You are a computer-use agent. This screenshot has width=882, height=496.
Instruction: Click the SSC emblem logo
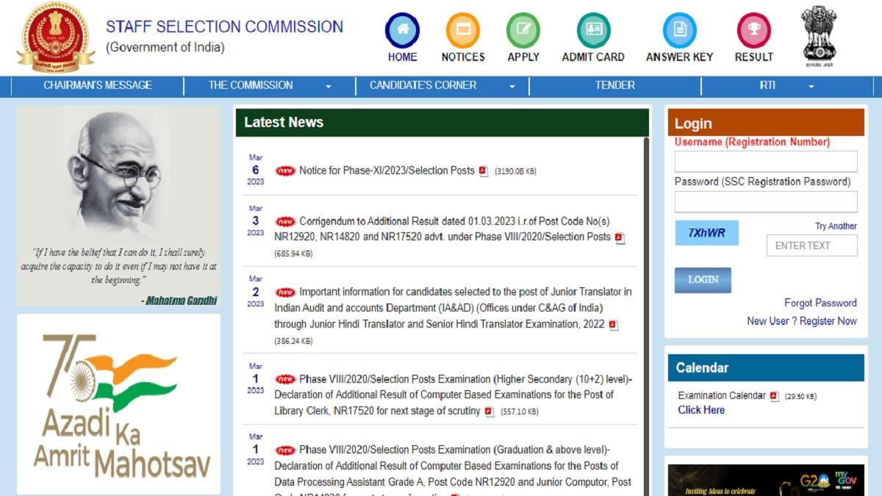coord(55,37)
